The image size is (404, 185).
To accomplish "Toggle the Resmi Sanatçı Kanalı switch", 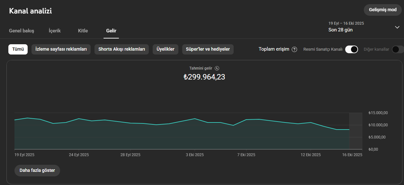I will tap(351, 49).
